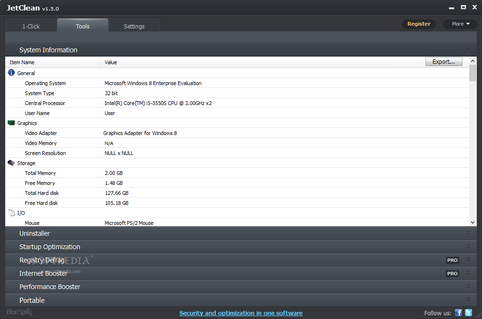Click the scrollbar up arrow

[473, 61]
